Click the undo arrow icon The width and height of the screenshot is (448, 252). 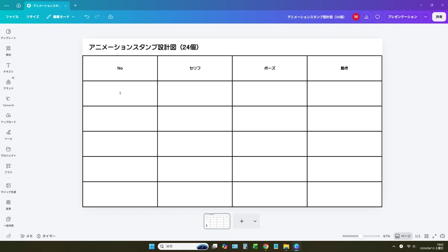click(87, 17)
